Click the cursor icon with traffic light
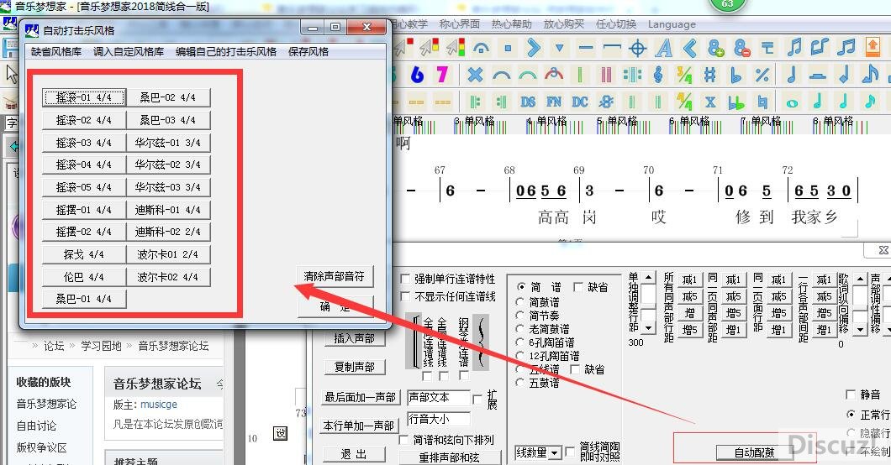 pyautogui.click(x=455, y=47)
